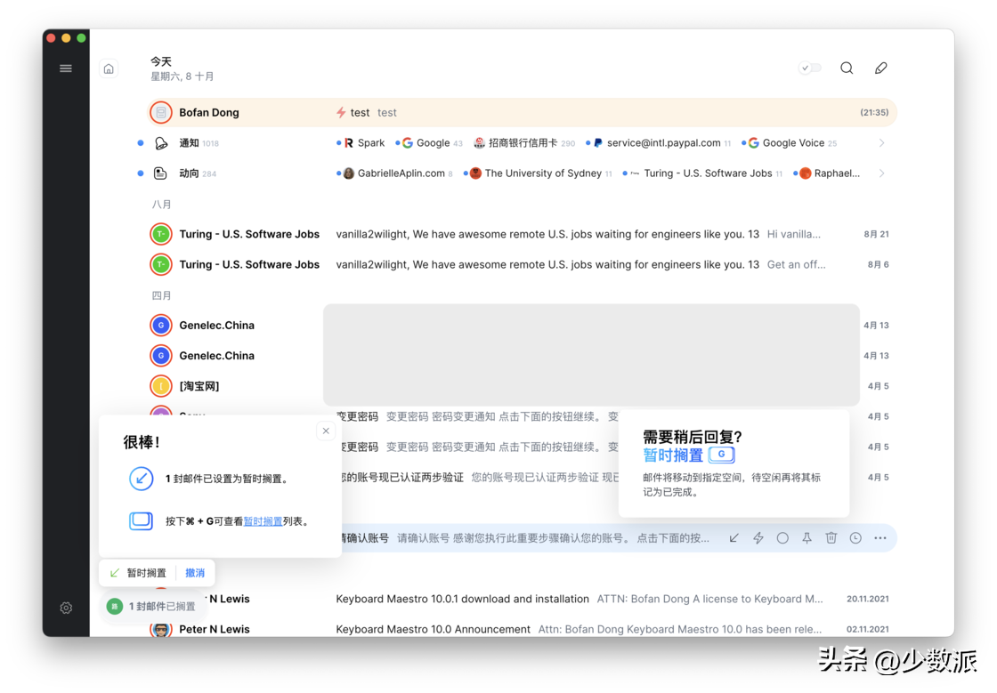Mark hovered email done with circle icon
This screenshot has height=693, width=997.
point(782,538)
